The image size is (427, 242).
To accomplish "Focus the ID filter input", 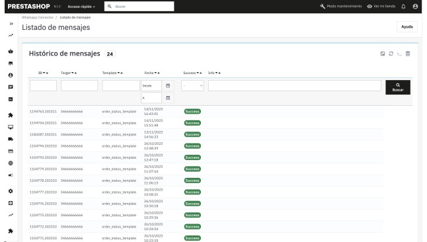I will pyautogui.click(x=44, y=85).
